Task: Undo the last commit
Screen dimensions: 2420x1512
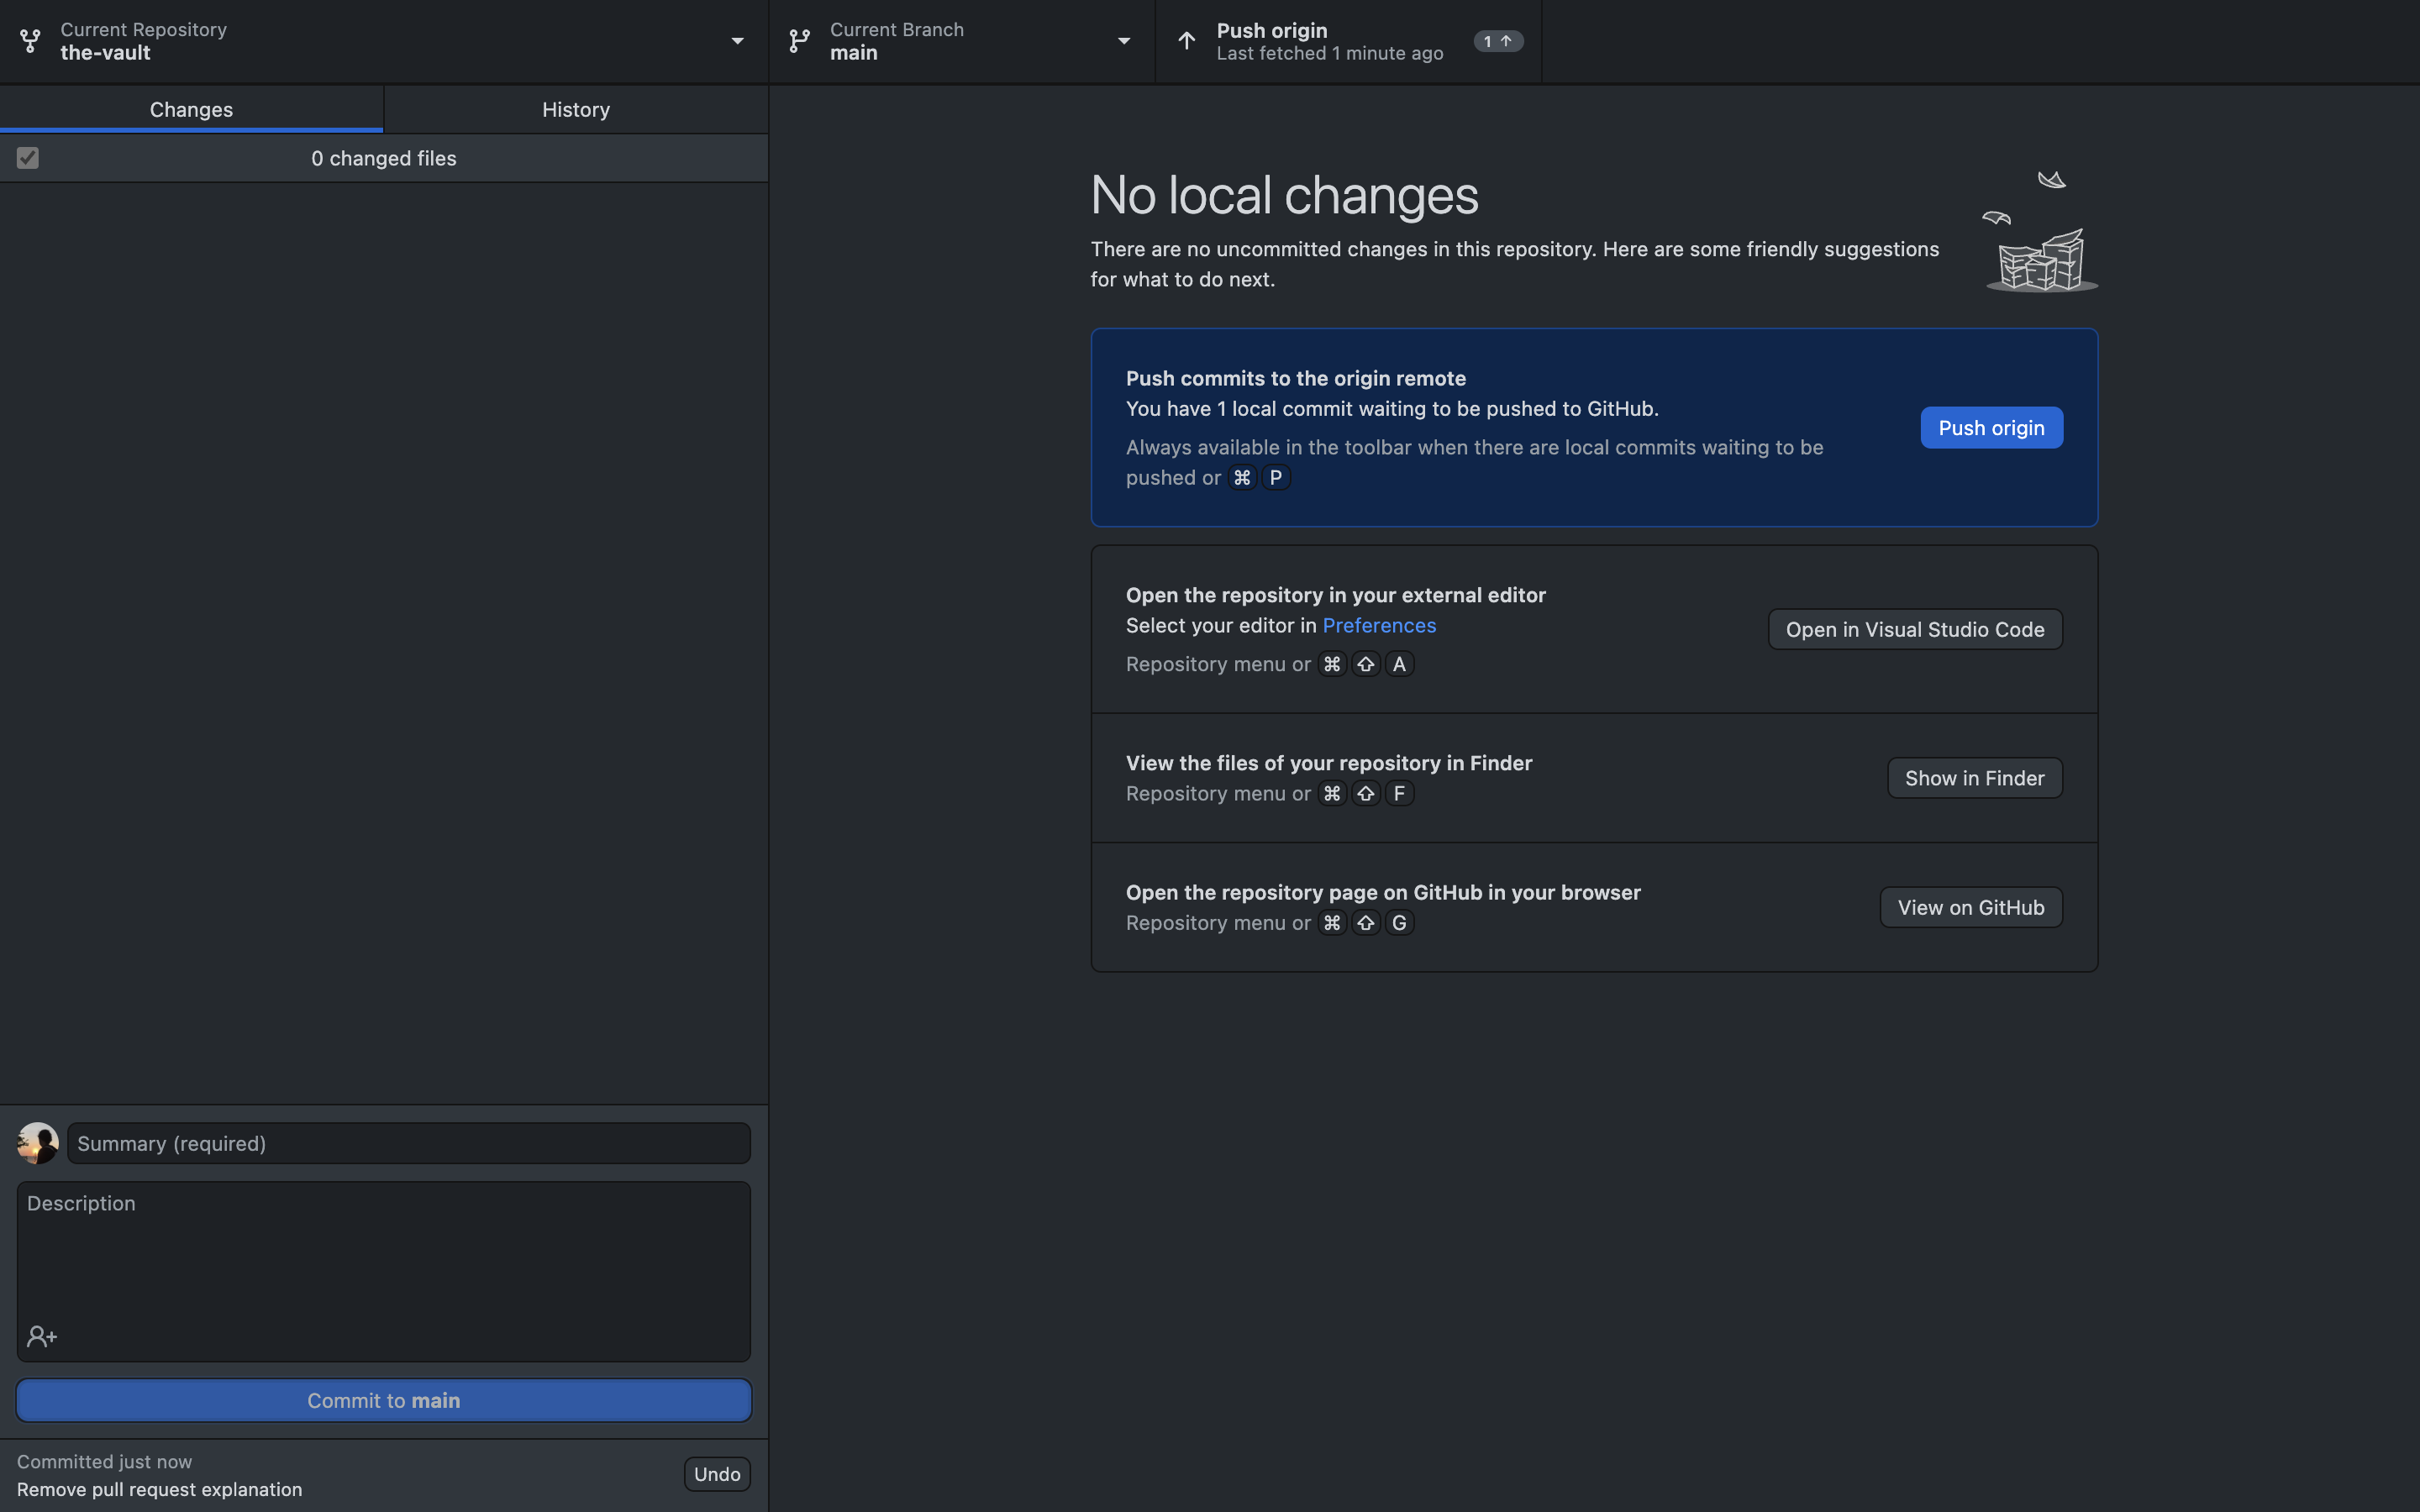Action: (x=716, y=1474)
